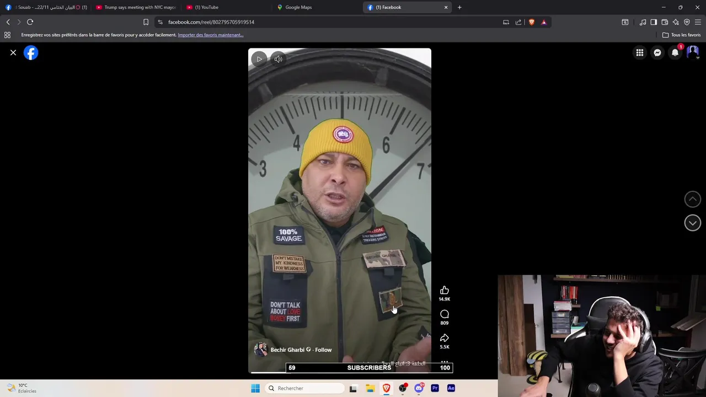
Task: Mute the reel audio speaker icon
Action: 279,59
